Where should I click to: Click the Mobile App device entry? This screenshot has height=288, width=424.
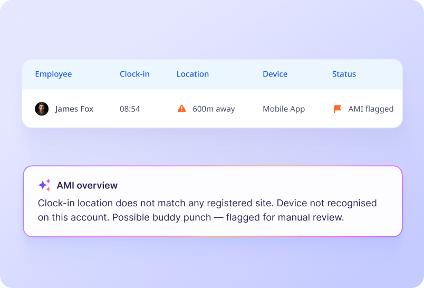point(284,109)
